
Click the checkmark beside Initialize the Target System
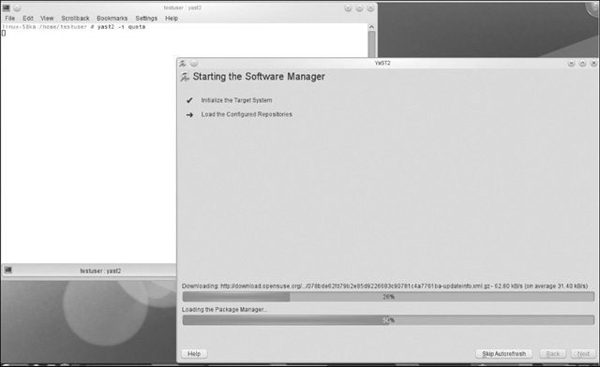[189, 100]
